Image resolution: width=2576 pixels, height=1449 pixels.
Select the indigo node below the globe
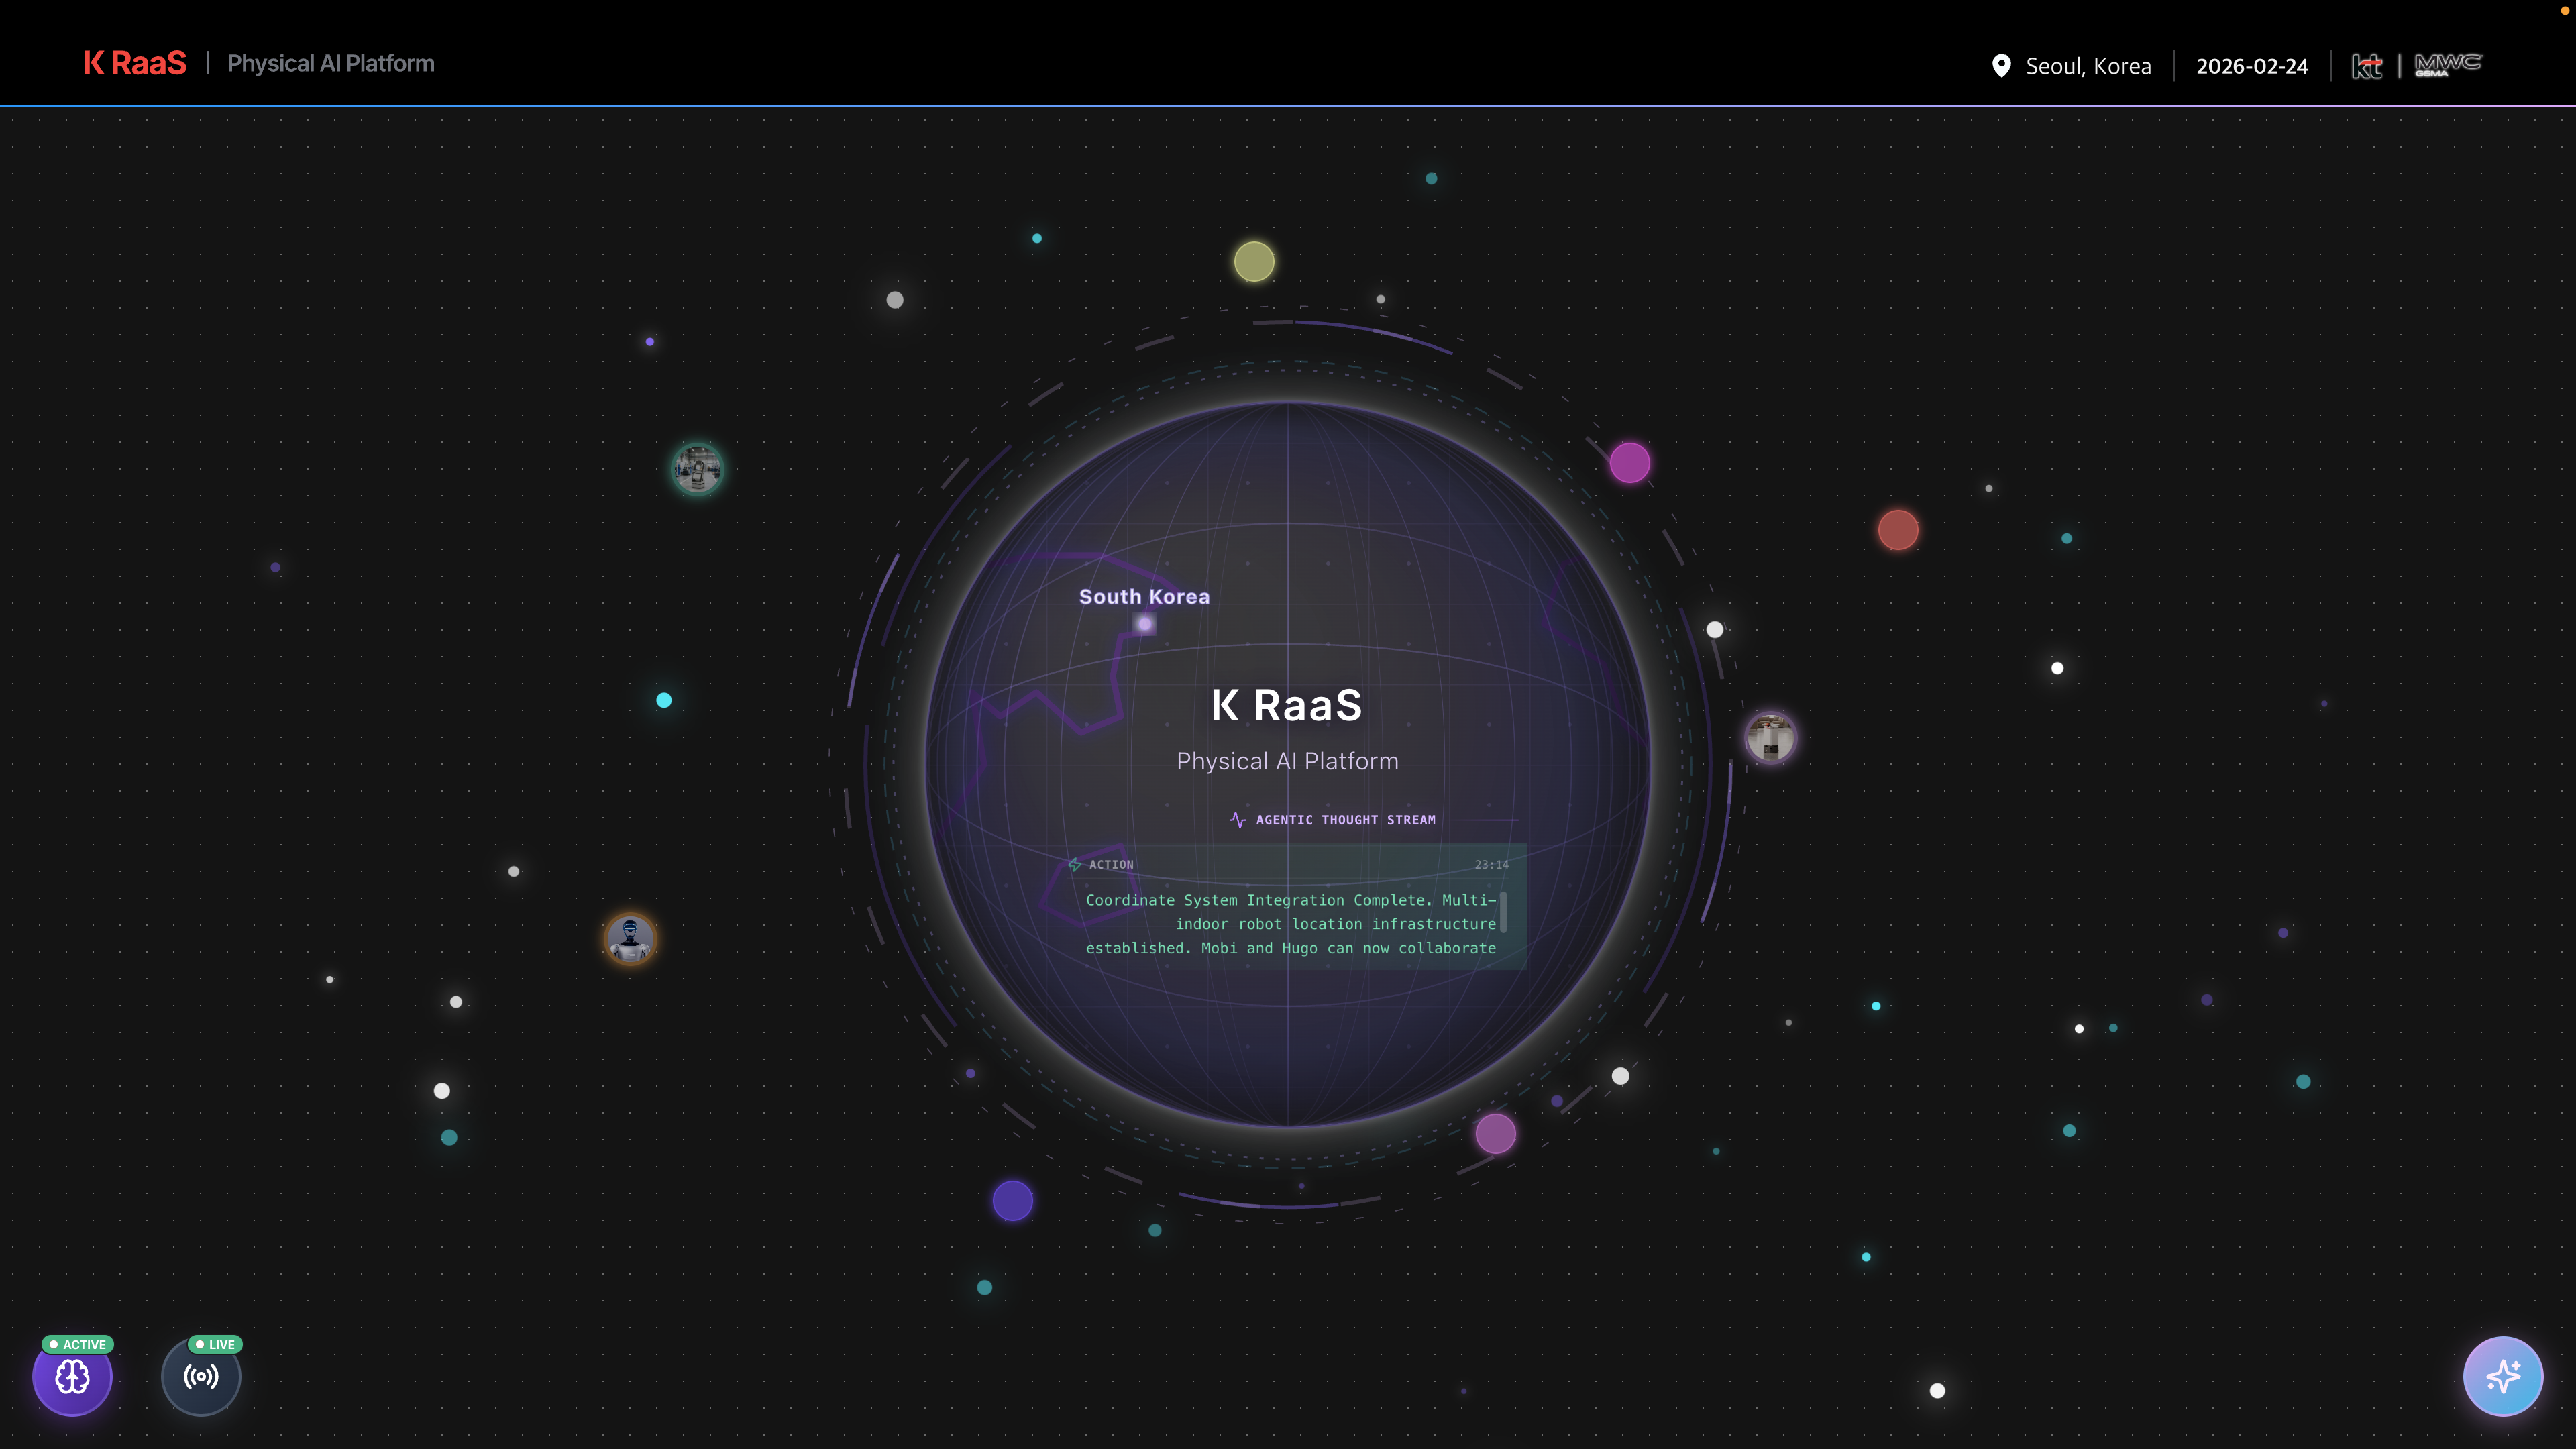[1012, 1200]
